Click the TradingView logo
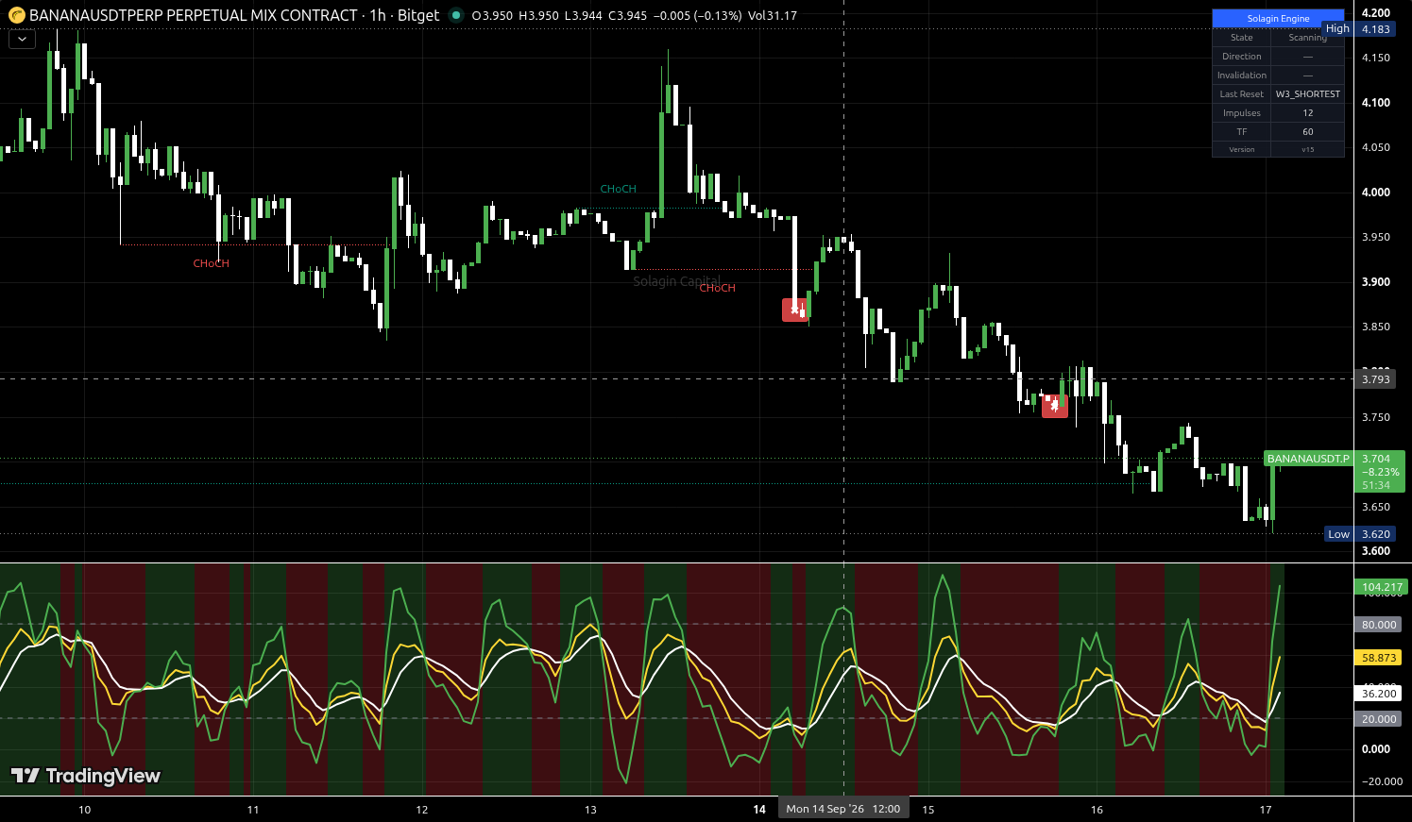The height and width of the screenshot is (822, 1412). (x=86, y=776)
